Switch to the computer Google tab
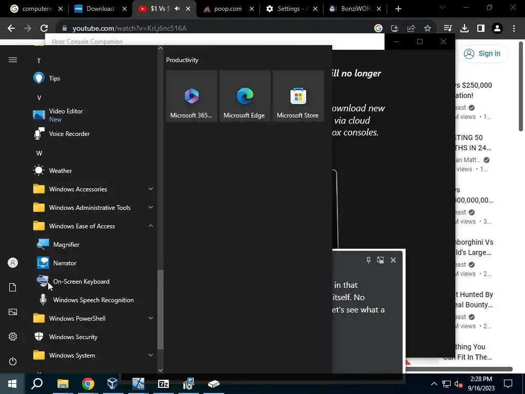 click(36, 9)
